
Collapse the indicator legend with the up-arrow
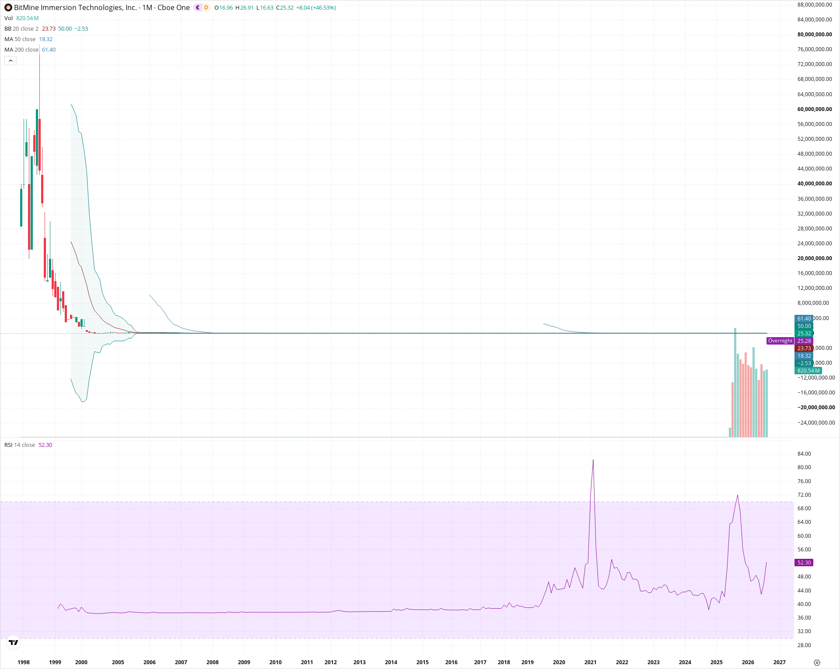click(10, 61)
